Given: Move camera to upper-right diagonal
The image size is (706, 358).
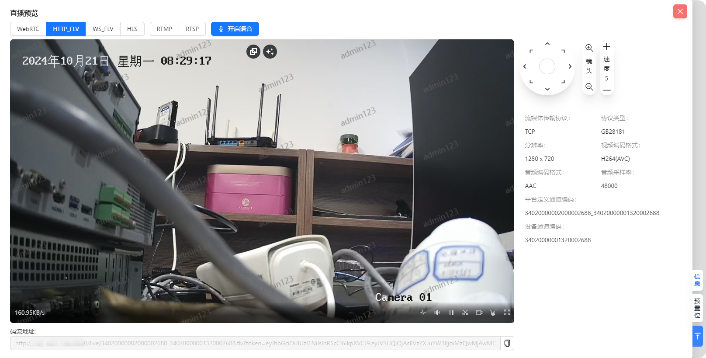Looking at the screenshot, I should pos(563,51).
